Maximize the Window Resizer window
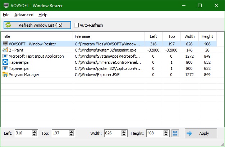 tap(200, 5)
